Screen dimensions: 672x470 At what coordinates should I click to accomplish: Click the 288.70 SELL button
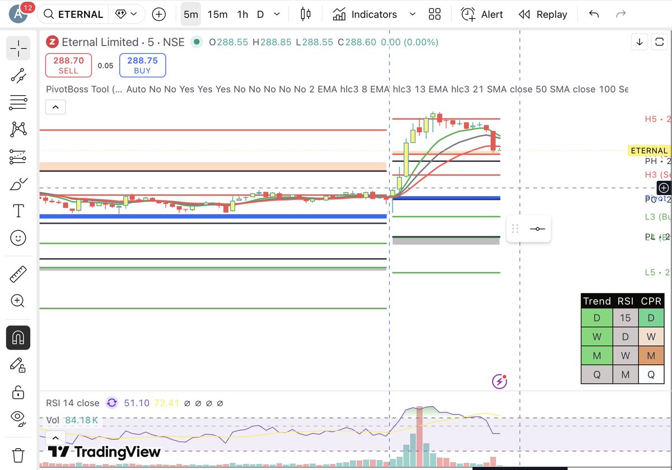pos(68,65)
